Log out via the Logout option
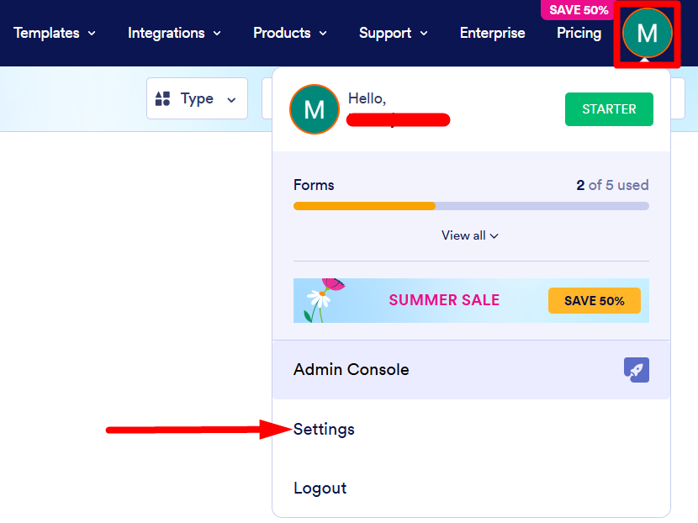Screen dimensions: 698x523 pyautogui.click(x=320, y=489)
